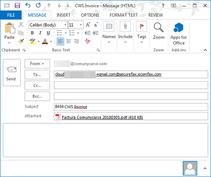Clear all formatting eraser icon

click(x=88, y=41)
